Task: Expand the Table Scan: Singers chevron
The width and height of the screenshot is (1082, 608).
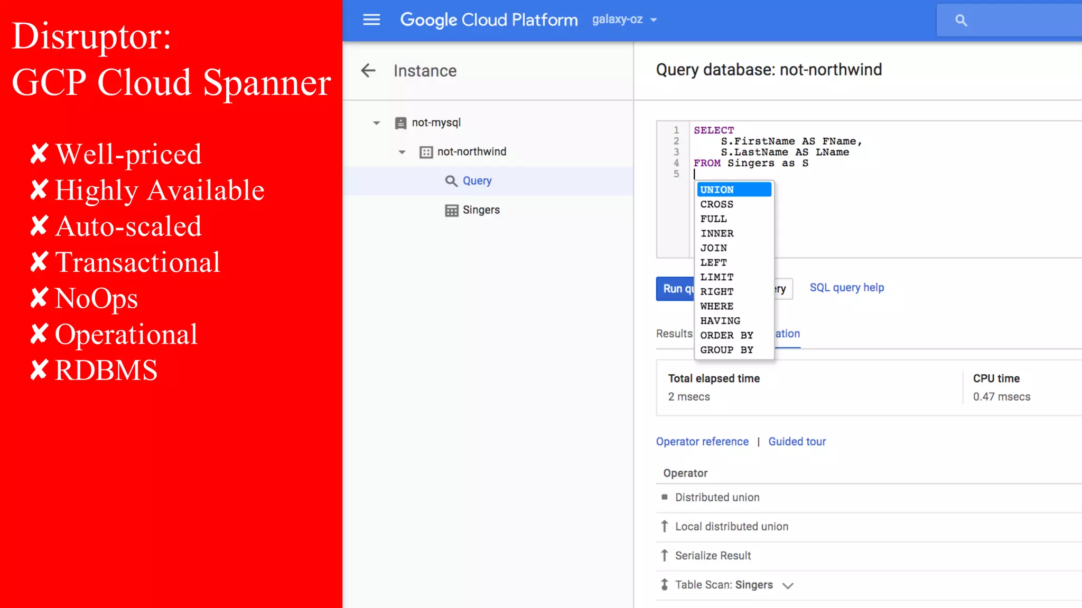Action: (x=788, y=585)
